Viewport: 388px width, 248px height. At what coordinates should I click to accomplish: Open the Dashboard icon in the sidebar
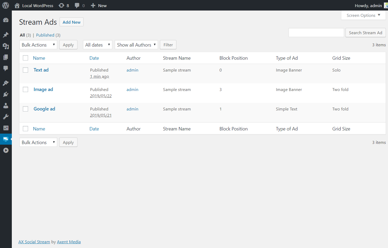coord(6,20)
